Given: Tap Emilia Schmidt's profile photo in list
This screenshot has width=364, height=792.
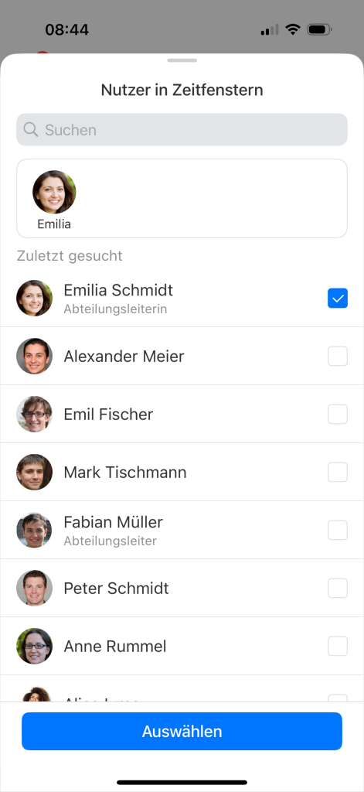Looking at the screenshot, I should [34, 298].
